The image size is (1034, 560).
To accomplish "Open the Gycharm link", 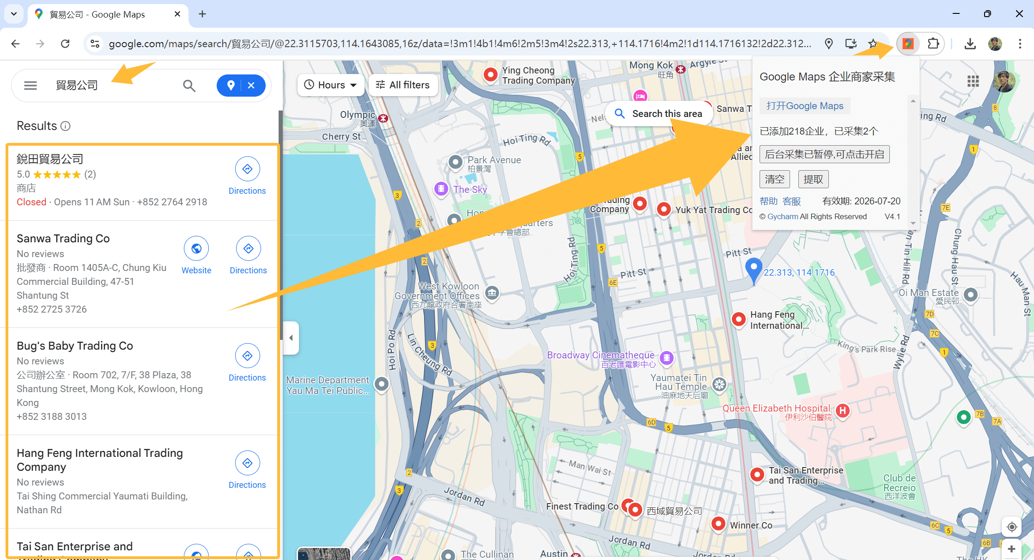I will [783, 216].
